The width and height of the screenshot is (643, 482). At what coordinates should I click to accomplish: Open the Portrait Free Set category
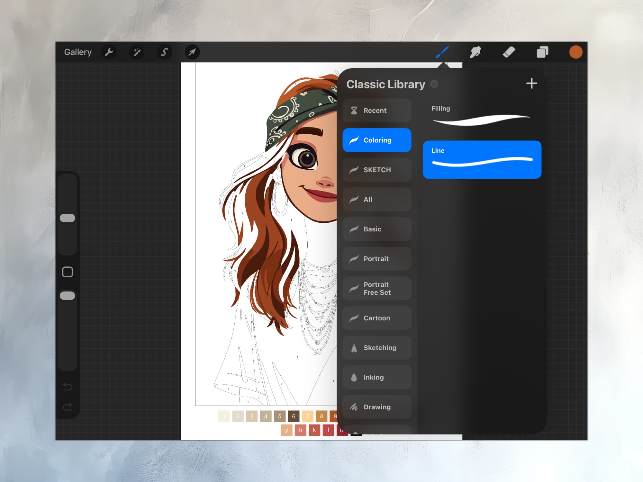pyautogui.click(x=377, y=288)
